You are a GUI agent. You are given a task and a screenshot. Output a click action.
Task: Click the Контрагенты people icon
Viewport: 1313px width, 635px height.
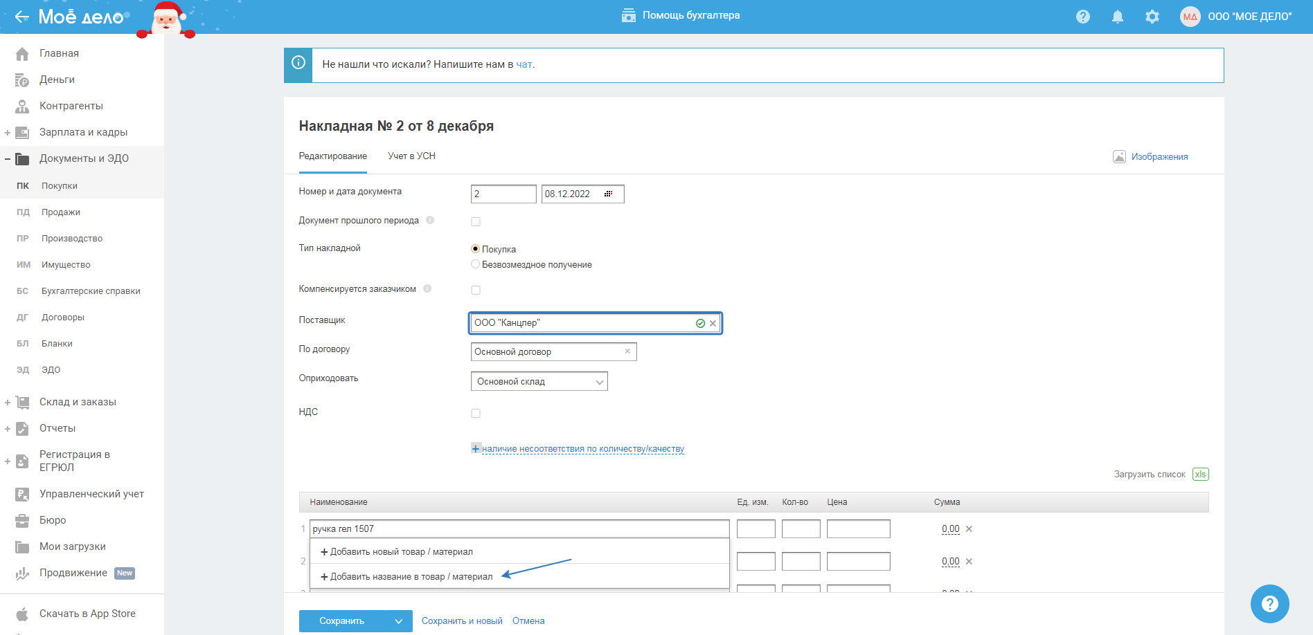pyautogui.click(x=22, y=107)
